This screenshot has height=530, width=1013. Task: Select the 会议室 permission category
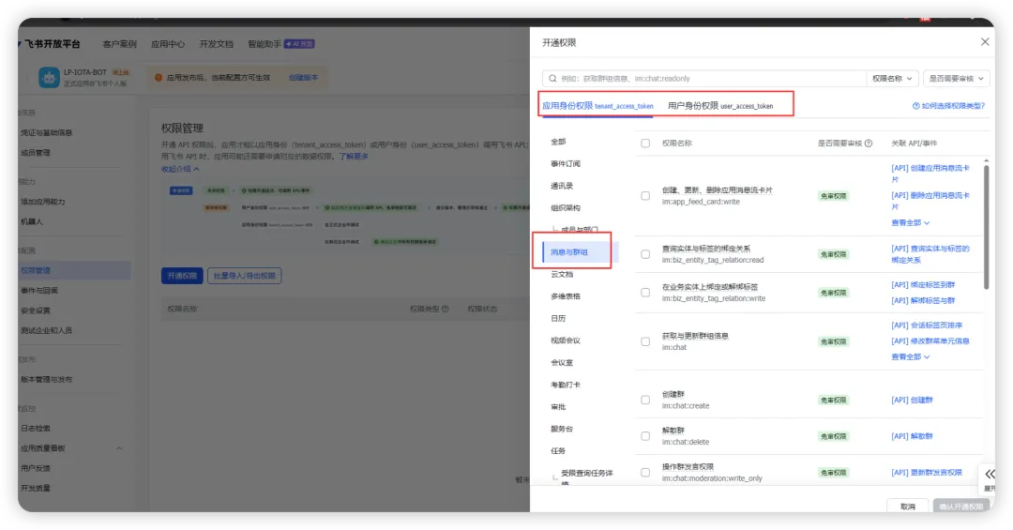click(x=562, y=363)
